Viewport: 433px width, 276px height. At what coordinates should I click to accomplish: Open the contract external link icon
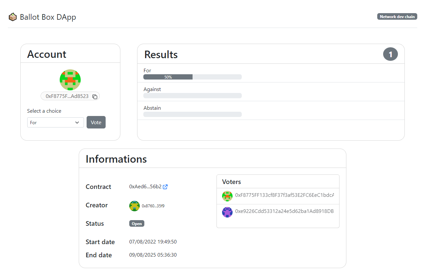click(165, 187)
